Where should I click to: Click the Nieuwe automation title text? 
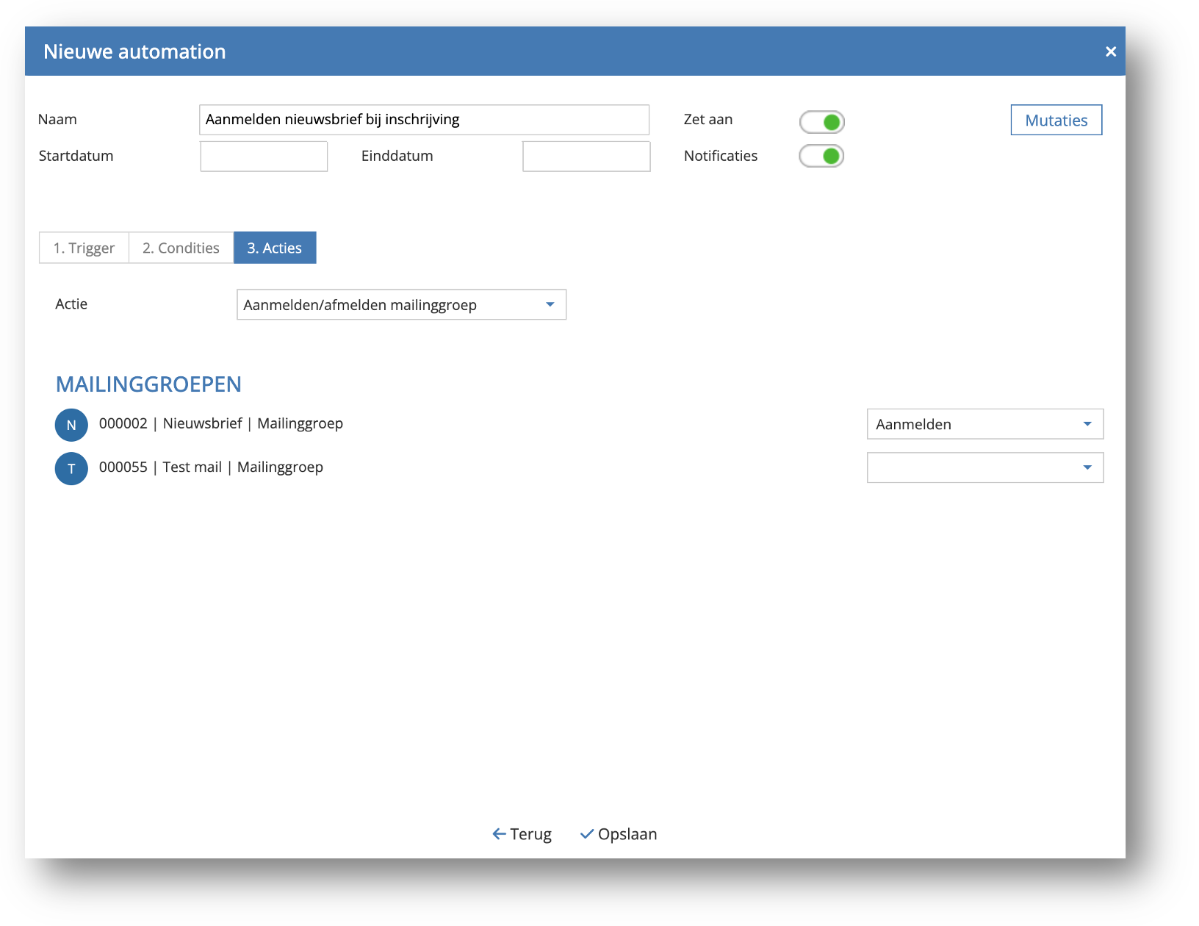click(134, 51)
